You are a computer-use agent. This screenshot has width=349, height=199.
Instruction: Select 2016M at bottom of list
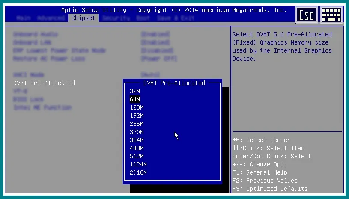click(138, 172)
